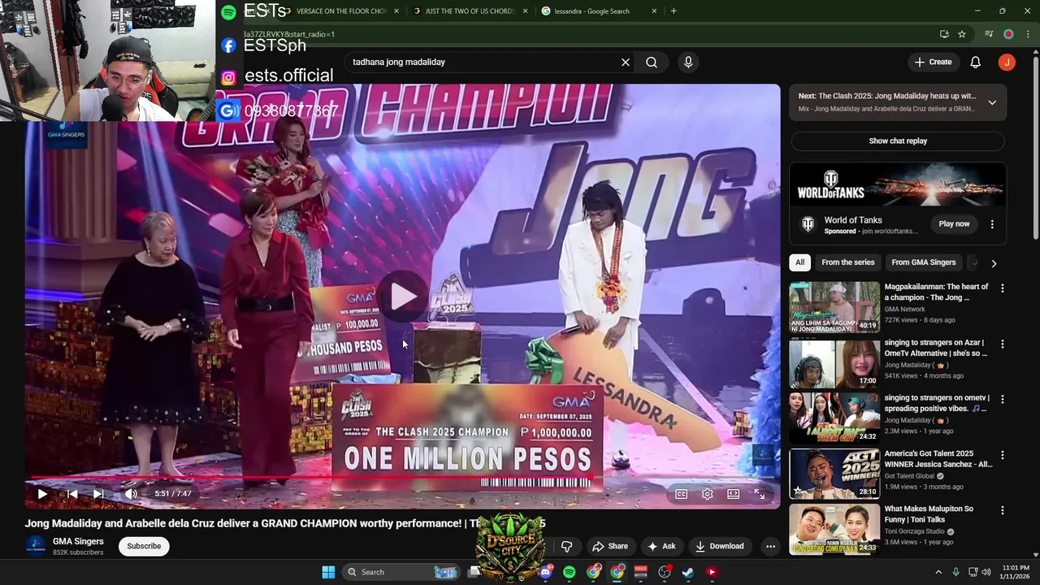Open Spotify from the taskbar
The width and height of the screenshot is (1040, 585).
click(569, 572)
